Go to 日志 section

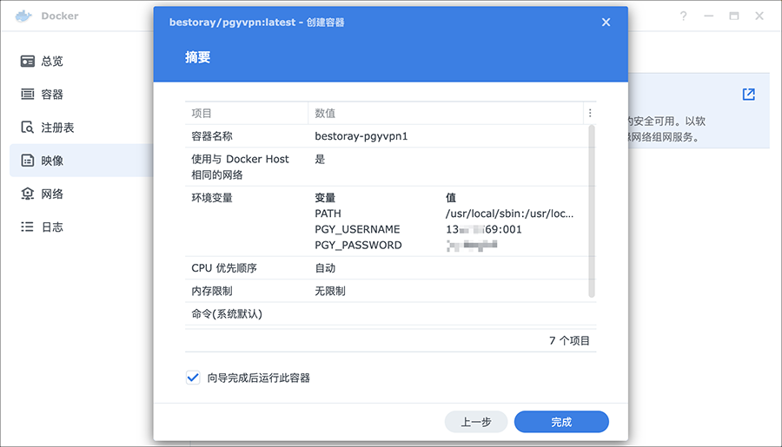[52, 227]
